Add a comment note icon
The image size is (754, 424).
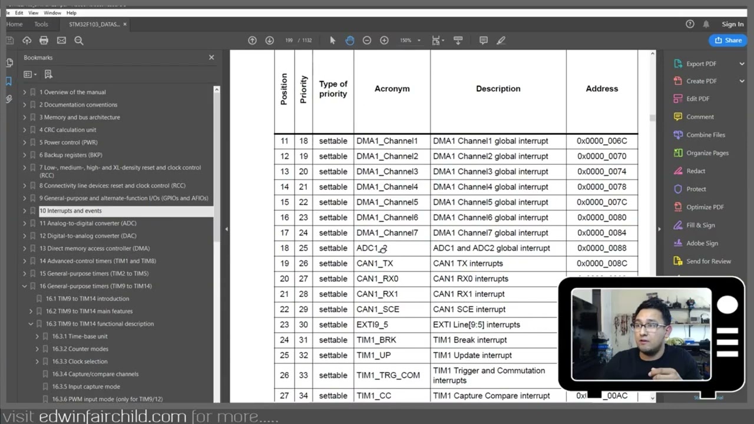pyautogui.click(x=484, y=40)
